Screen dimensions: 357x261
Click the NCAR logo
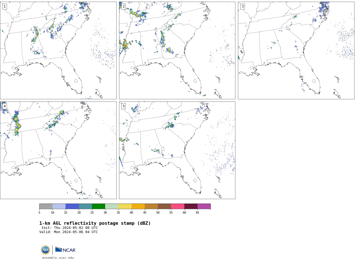pyautogui.click(x=65, y=250)
